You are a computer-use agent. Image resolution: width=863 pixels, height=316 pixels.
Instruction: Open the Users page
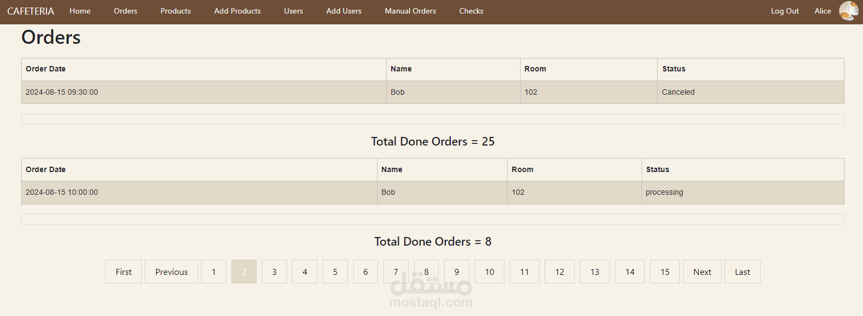294,11
